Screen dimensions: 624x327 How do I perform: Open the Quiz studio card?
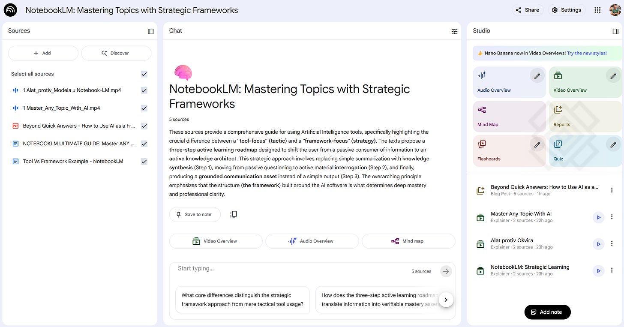coord(585,151)
